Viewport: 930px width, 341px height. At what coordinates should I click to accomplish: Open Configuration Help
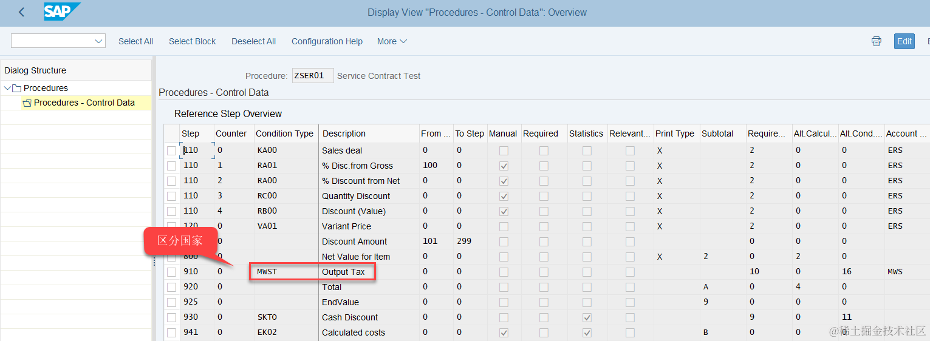tap(327, 41)
